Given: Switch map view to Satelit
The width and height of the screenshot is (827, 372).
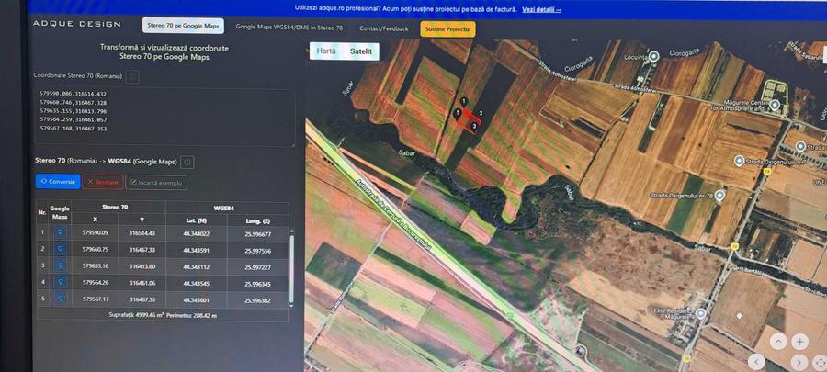Looking at the screenshot, I should [361, 51].
